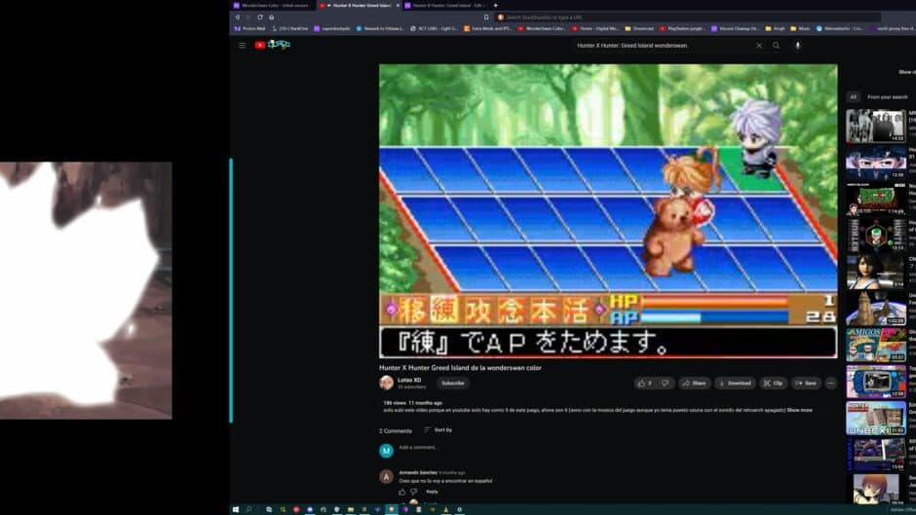The width and height of the screenshot is (916, 515).
Task: Bookmark this page icon
Action: 486,18
